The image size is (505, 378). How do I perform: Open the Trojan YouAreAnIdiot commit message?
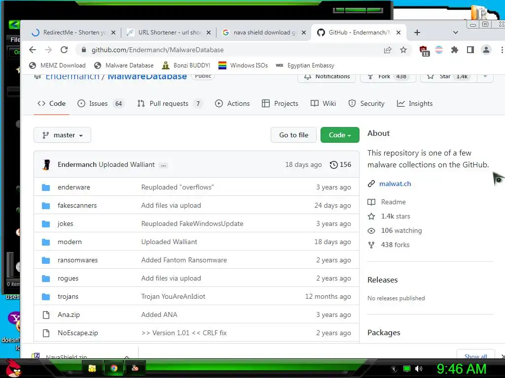[173, 297]
